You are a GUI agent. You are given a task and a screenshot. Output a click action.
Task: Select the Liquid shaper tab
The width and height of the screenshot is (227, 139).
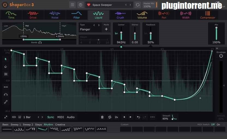(98, 15)
